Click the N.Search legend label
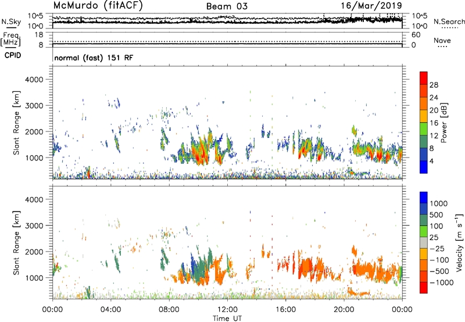Image resolution: width=465 pixels, height=322 pixels. click(x=449, y=22)
